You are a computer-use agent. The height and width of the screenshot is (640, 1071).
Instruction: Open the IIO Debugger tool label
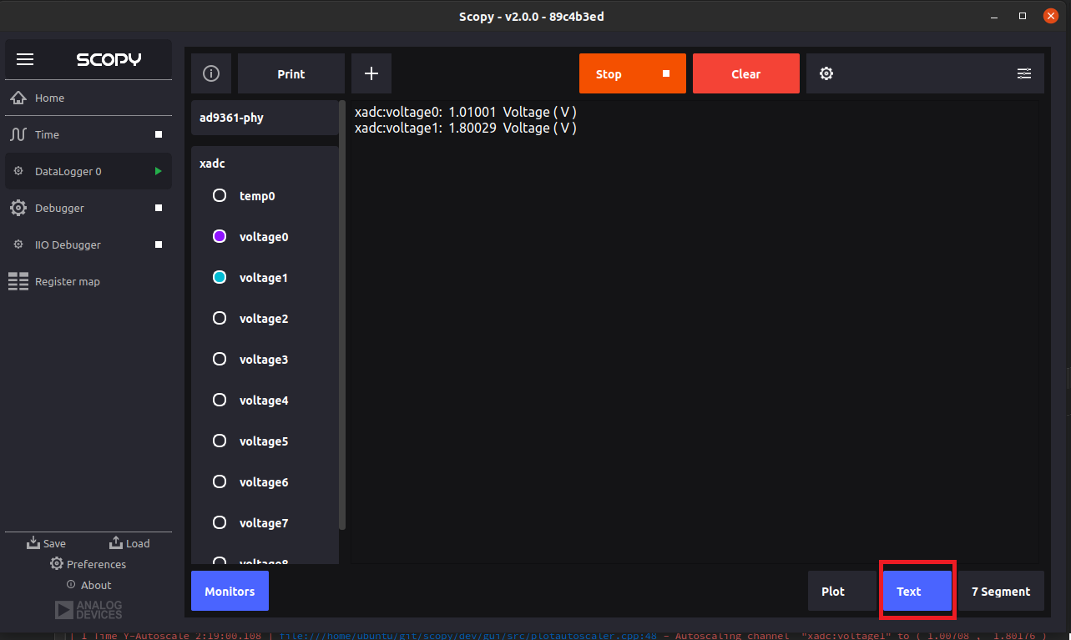click(68, 244)
